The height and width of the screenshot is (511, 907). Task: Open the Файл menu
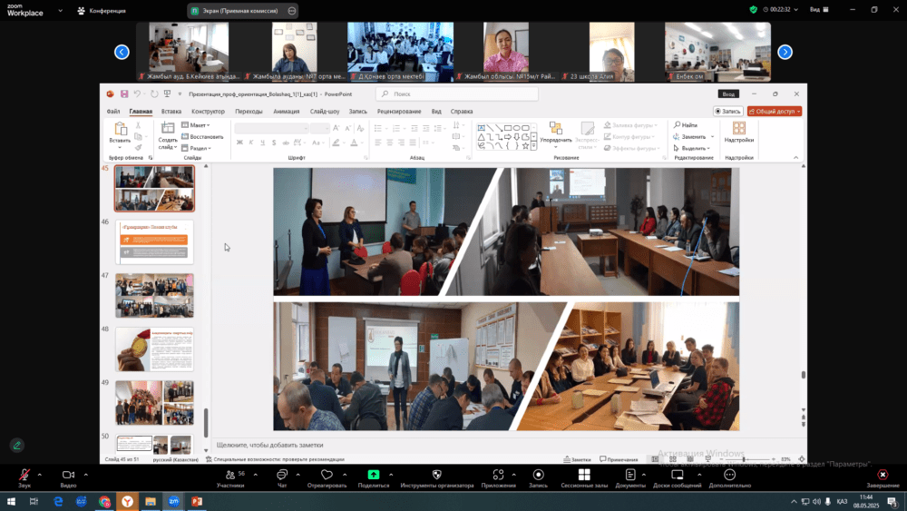pos(113,111)
